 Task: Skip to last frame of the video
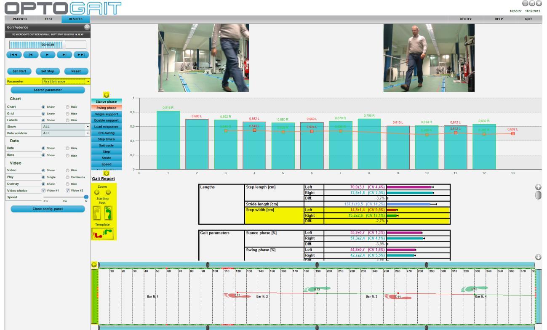click(x=81, y=54)
